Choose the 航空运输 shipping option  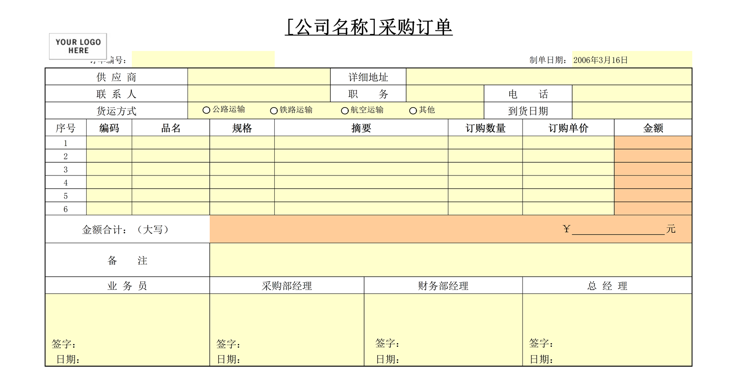pos(345,110)
